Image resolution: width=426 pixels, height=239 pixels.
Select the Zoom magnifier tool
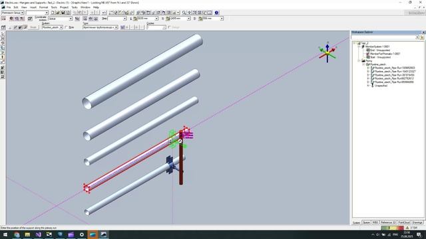click(184, 13)
